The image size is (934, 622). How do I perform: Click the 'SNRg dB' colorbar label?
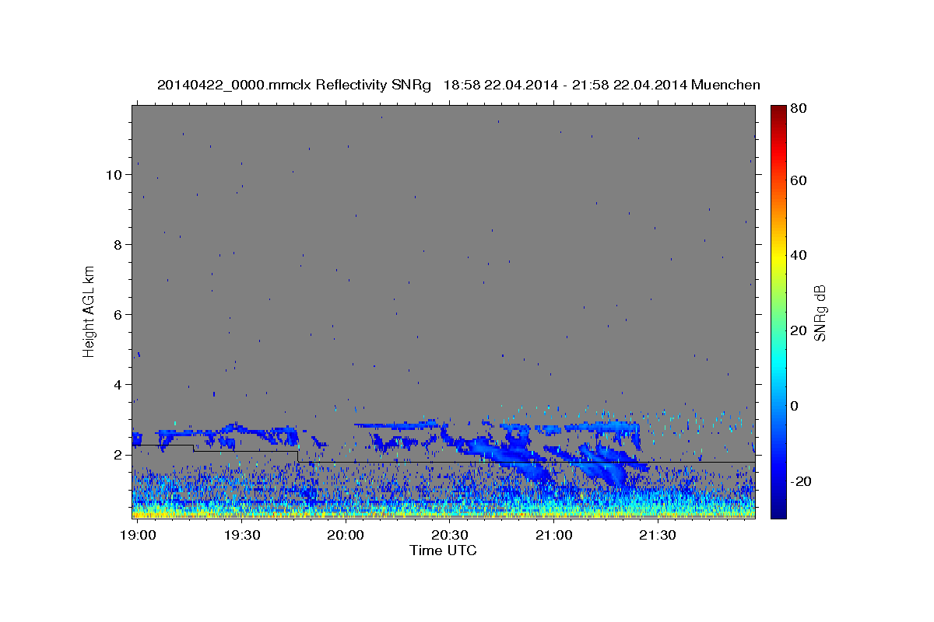(x=819, y=312)
